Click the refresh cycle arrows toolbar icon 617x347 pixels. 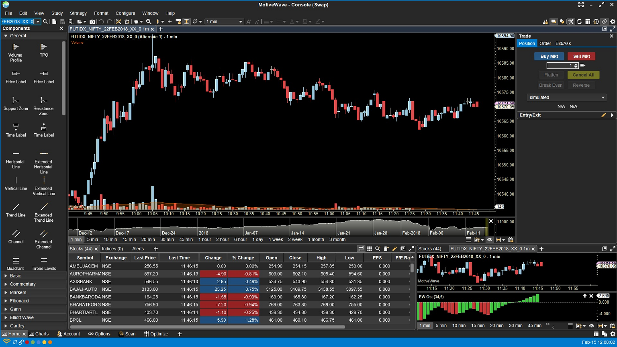(579, 22)
